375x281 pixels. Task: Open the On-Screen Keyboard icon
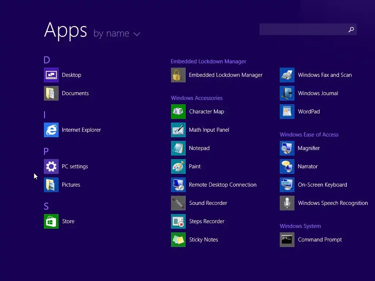tap(287, 185)
